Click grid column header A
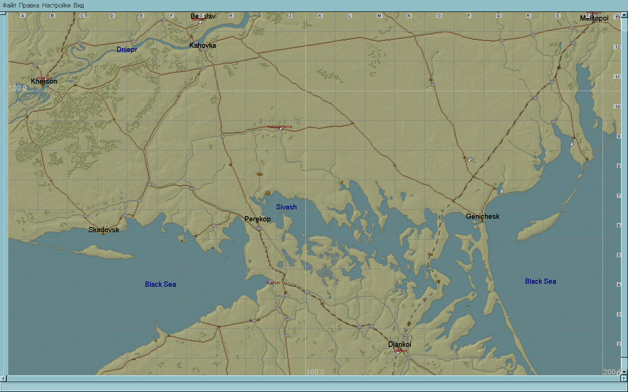 23,16
